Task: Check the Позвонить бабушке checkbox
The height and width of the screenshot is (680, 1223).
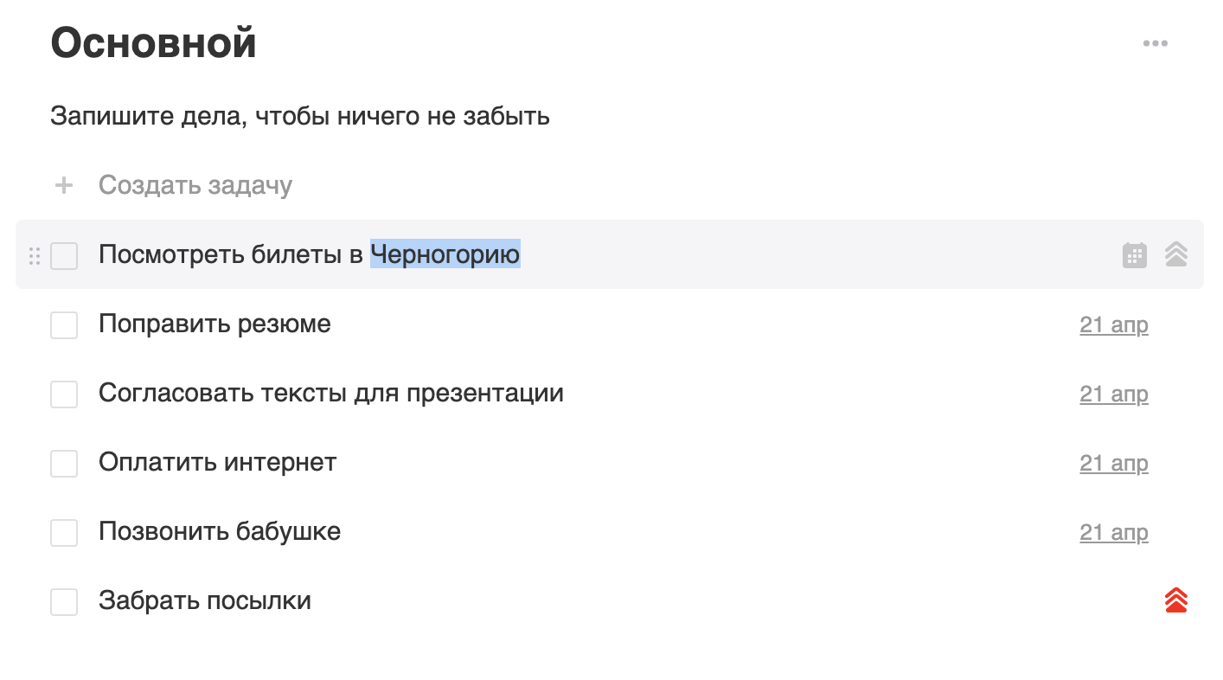Action: (x=64, y=533)
